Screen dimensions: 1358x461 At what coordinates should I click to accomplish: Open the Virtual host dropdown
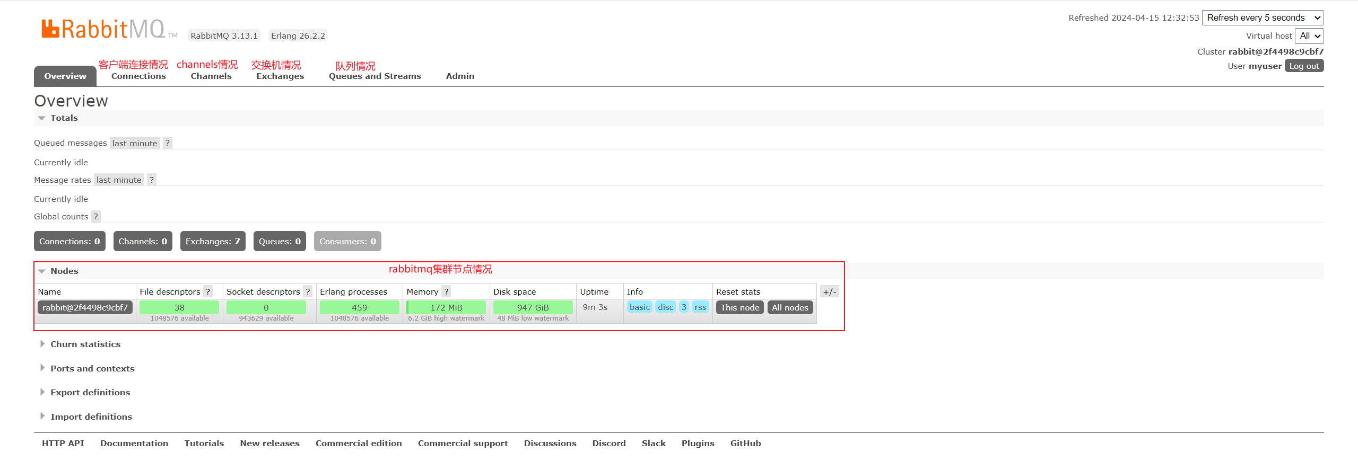click(x=1310, y=36)
